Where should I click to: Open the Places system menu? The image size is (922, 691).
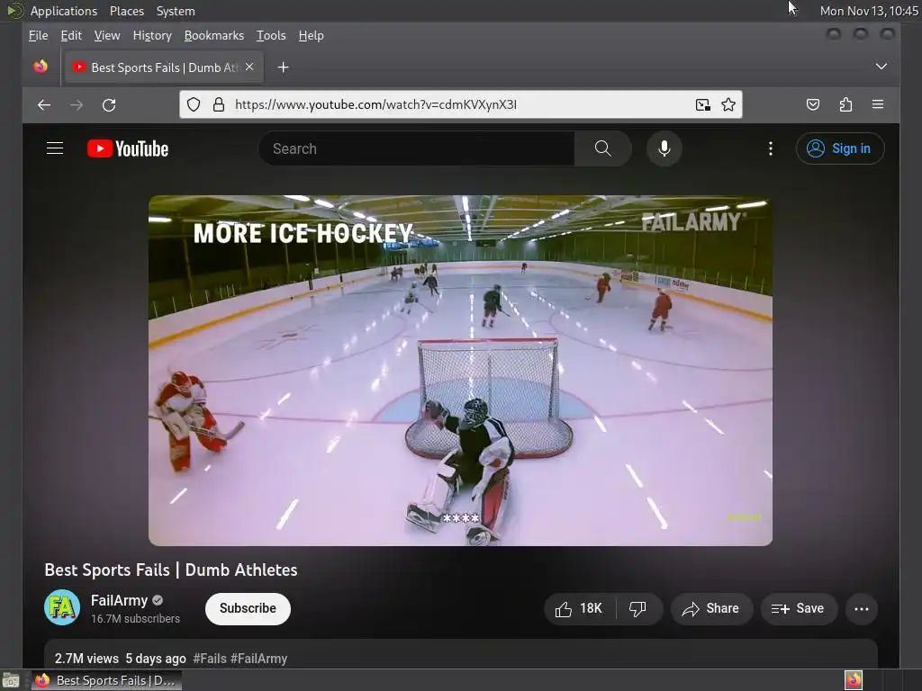click(x=126, y=11)
